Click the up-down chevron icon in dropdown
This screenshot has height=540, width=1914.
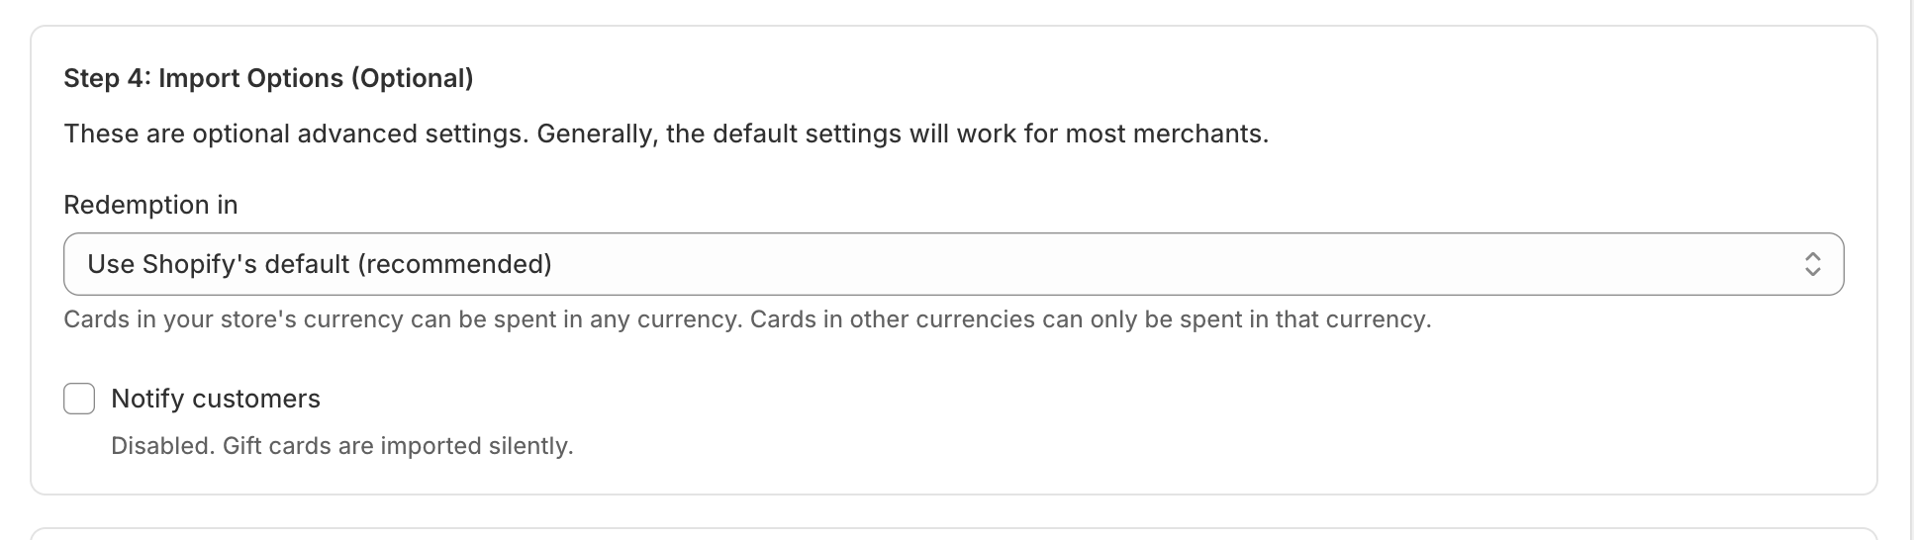click(x=1812, y=264)
